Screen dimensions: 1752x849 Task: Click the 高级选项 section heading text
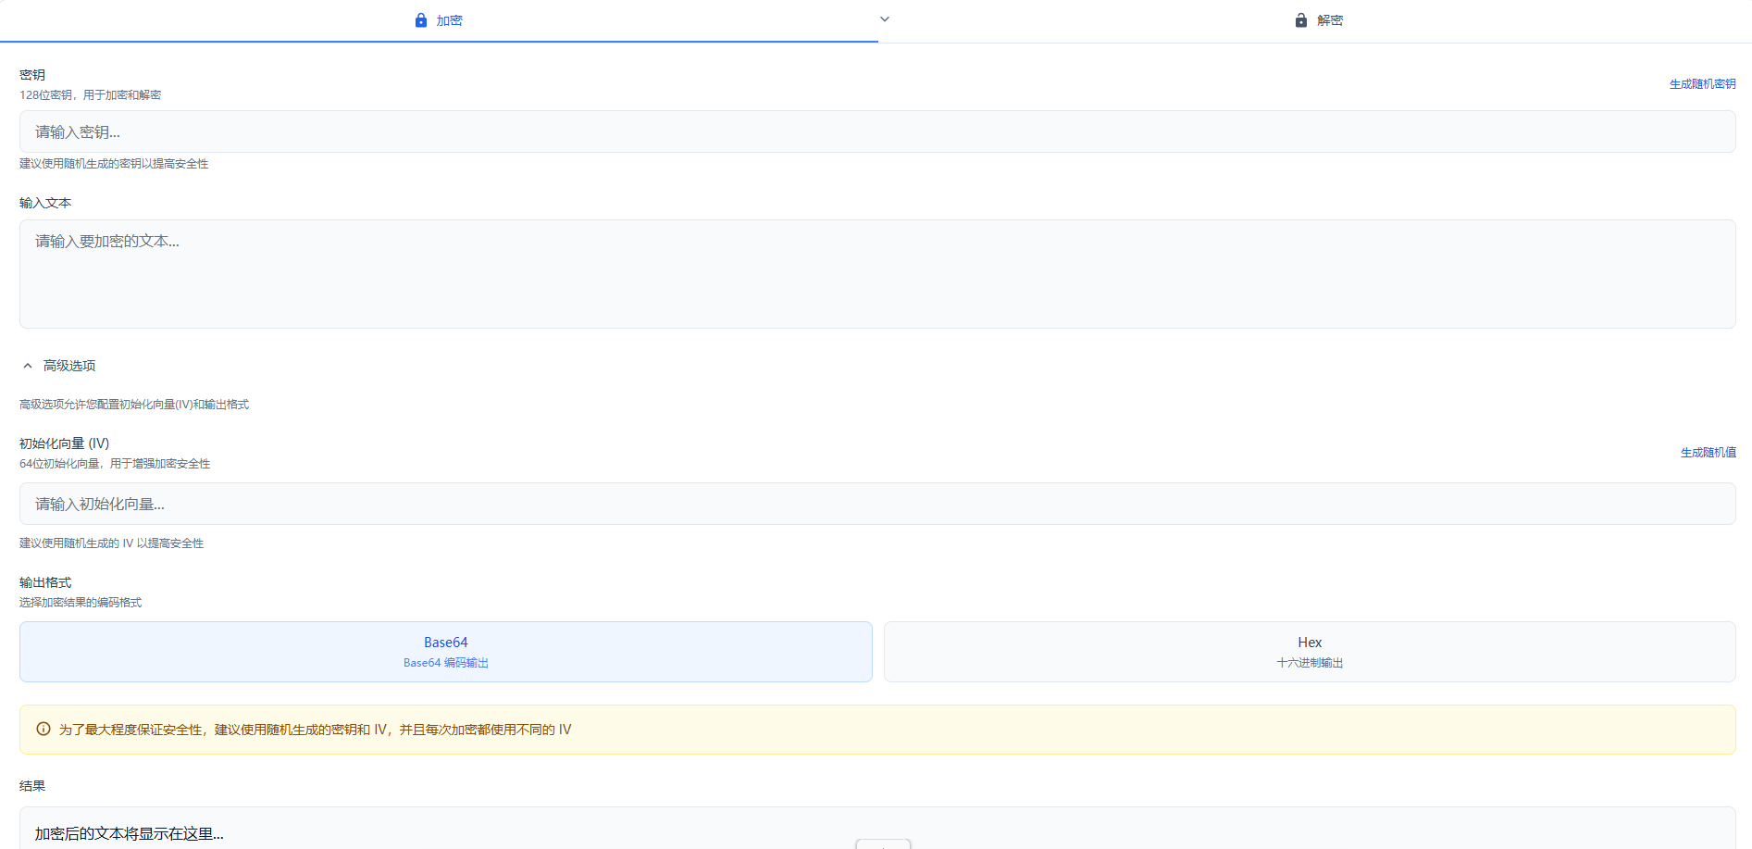tap(69, 366)
